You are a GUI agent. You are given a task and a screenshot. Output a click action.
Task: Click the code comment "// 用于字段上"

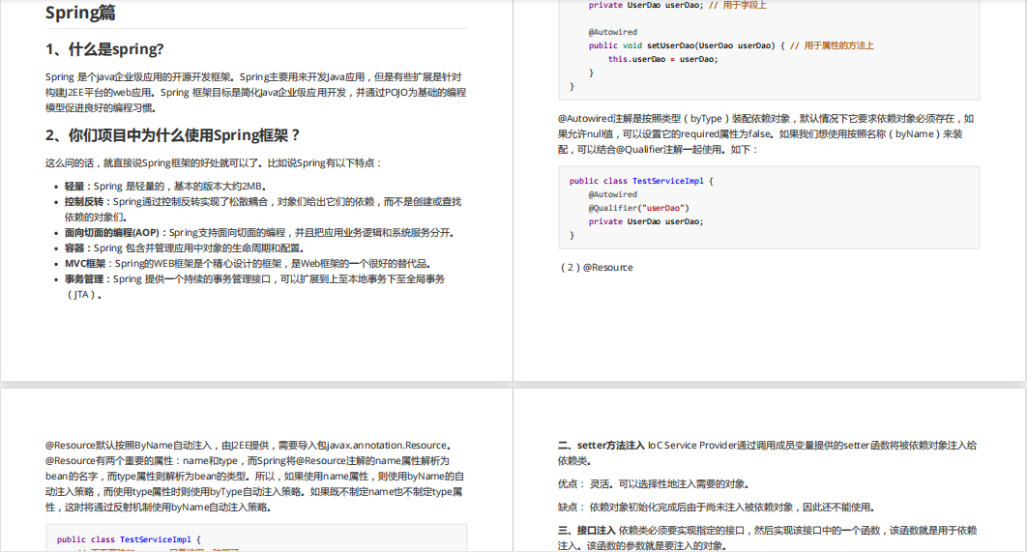[738, 5]
